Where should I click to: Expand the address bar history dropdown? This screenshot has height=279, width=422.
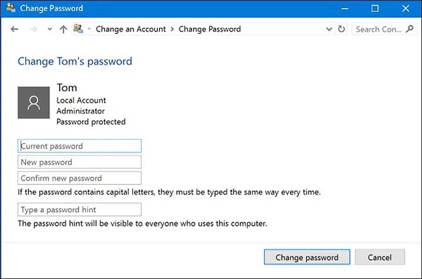click(x=330, y=29)
